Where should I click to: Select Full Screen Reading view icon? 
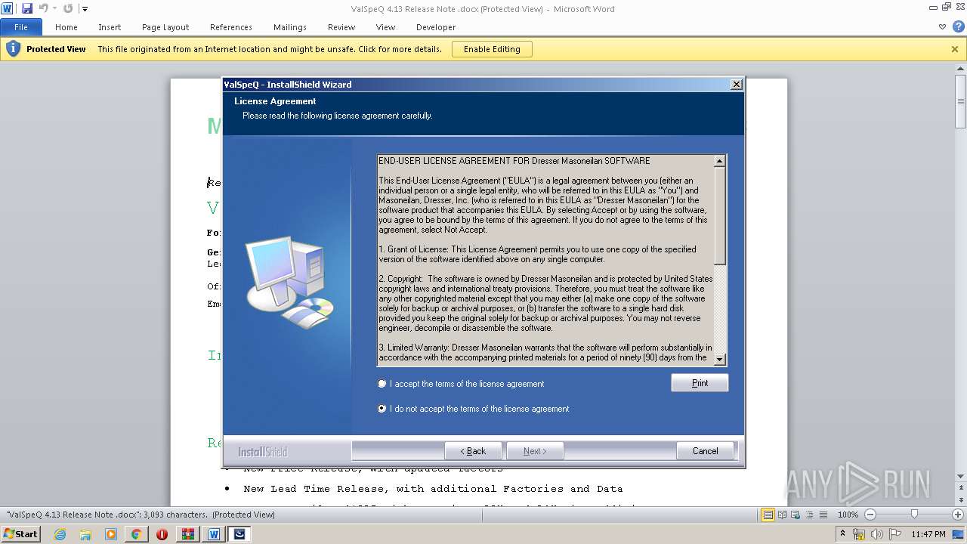pos(782,515)
